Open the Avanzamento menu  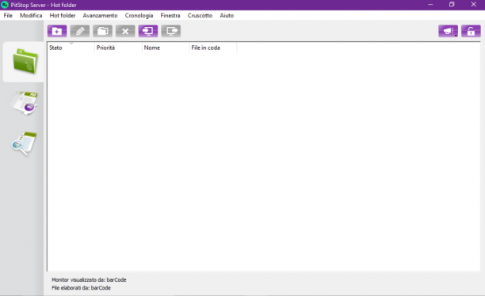[100, 16]
